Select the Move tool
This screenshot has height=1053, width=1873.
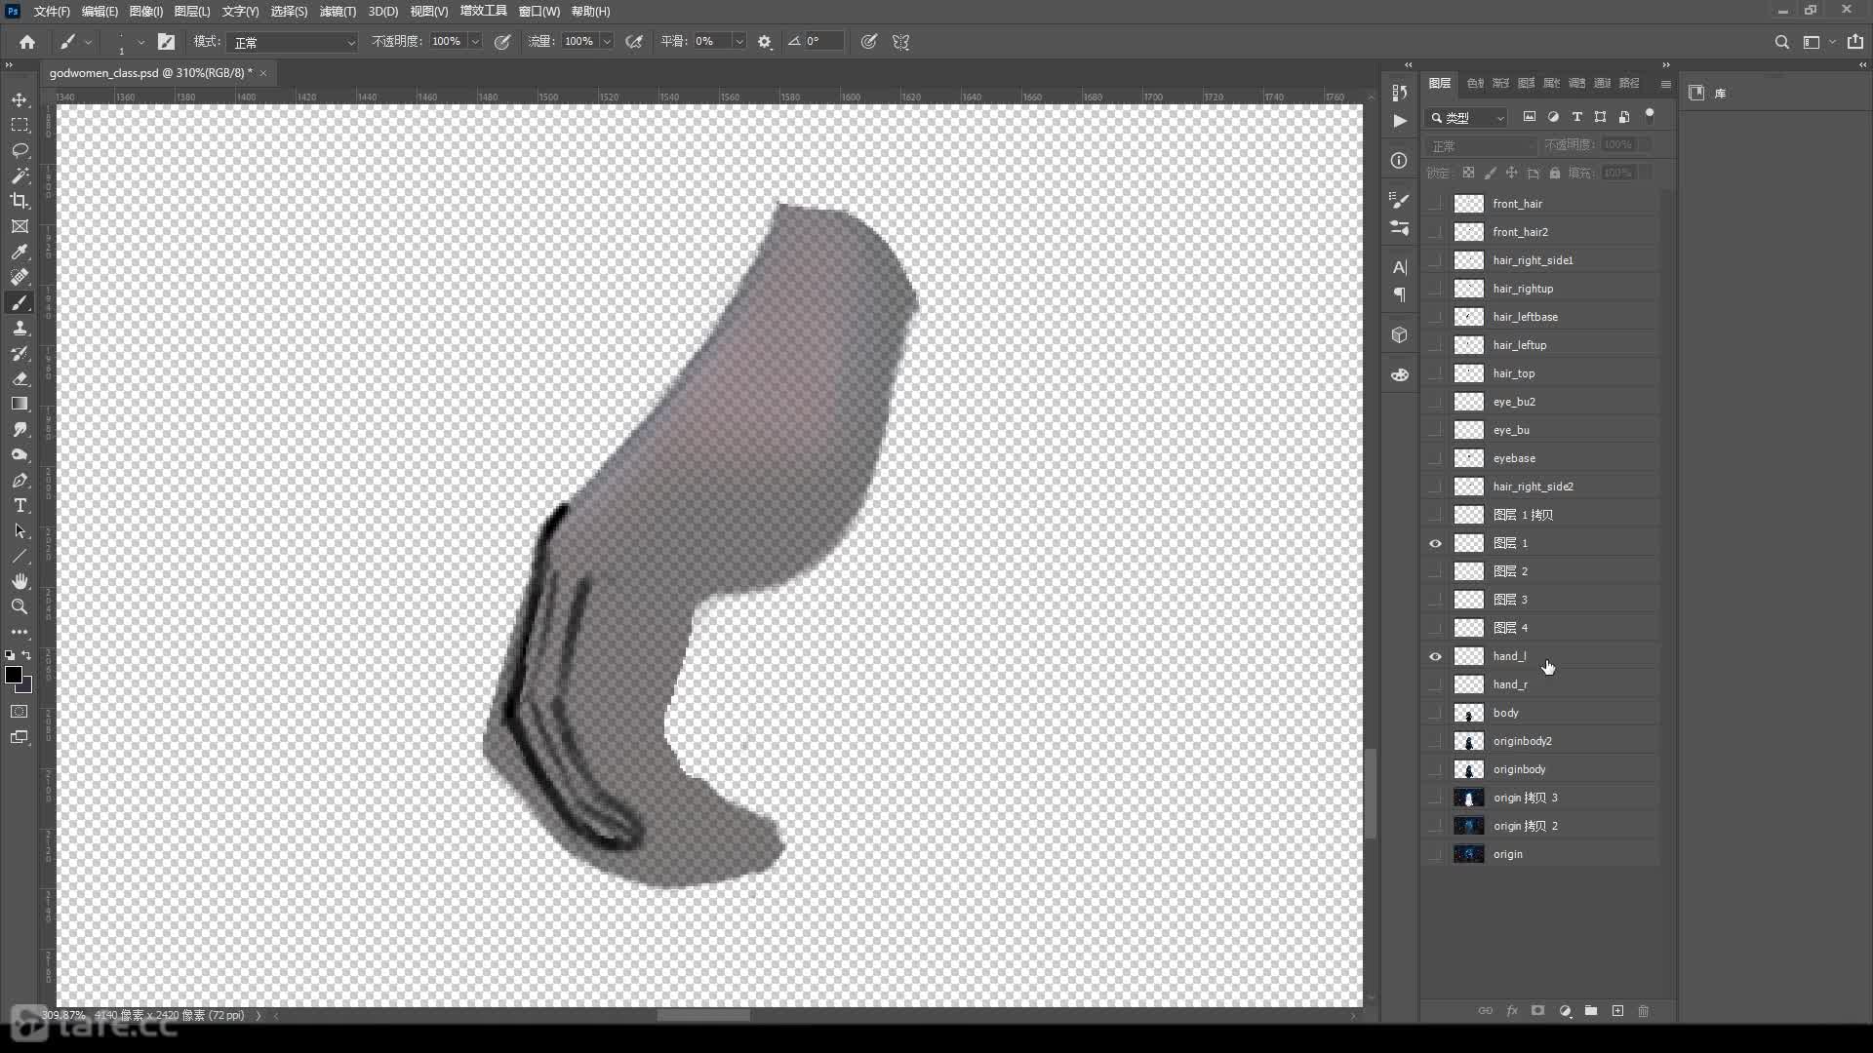[x=20, y=100]
